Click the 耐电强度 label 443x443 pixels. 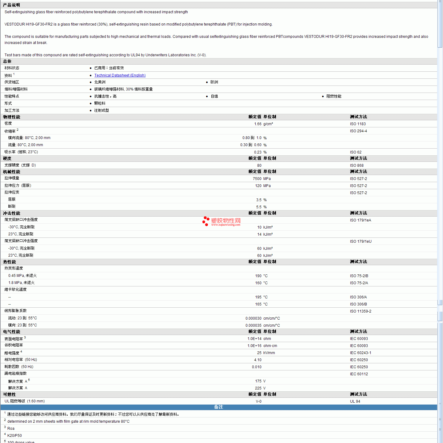(12, 353)
